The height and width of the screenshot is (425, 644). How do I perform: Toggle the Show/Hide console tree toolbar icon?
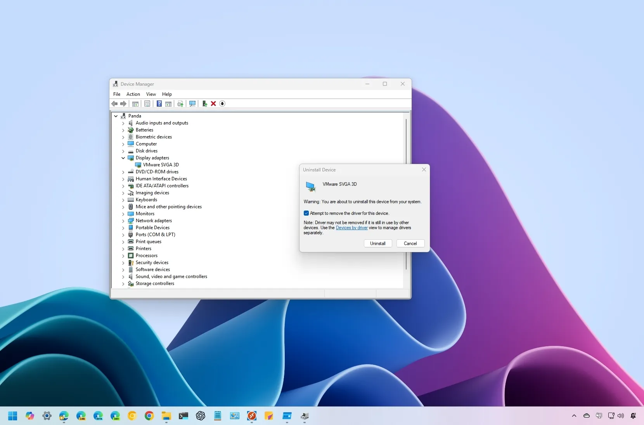pyautogui.click(x=135, y=104)
